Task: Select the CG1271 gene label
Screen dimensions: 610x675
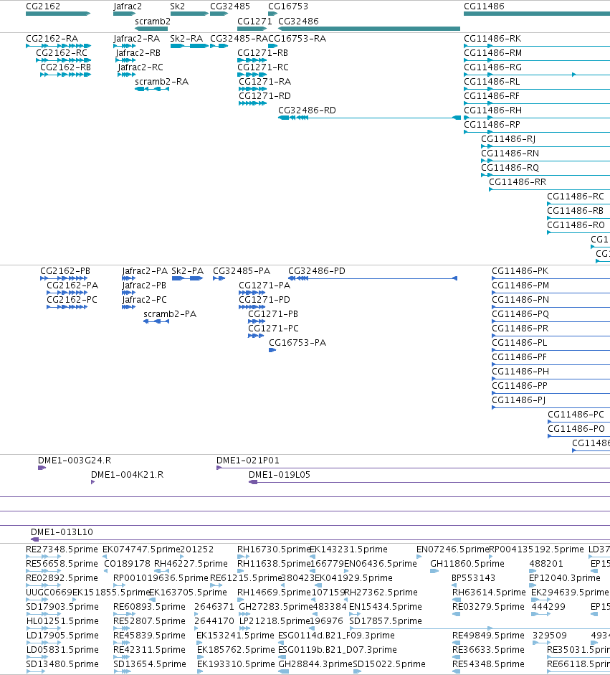Action: (254, 21)
